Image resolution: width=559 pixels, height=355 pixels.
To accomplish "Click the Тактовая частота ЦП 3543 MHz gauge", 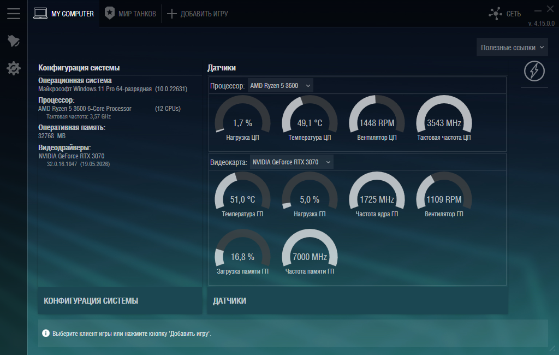I will [x=444, y=118].
